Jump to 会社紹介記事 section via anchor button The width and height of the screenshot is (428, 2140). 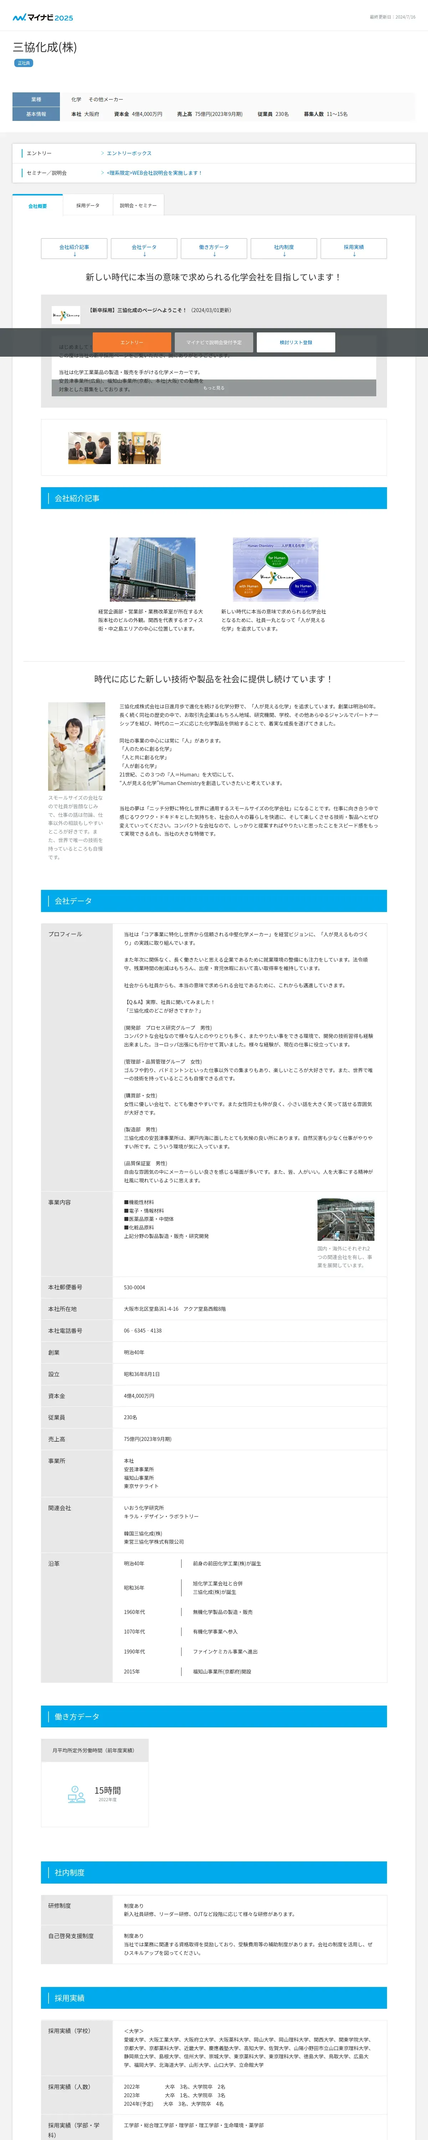coord(74,248)
